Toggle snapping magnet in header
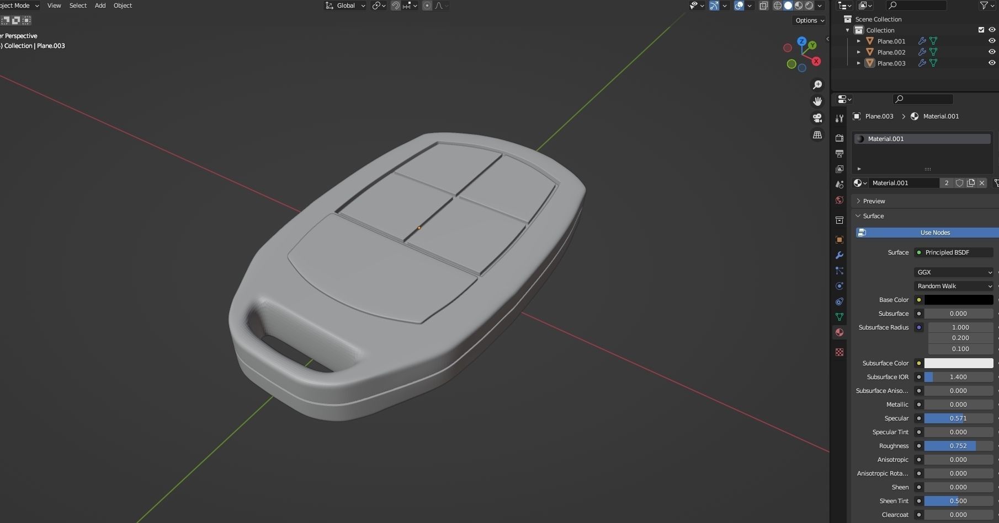The height and width of the screenshot is (523, 999). (x=395, y=6)
